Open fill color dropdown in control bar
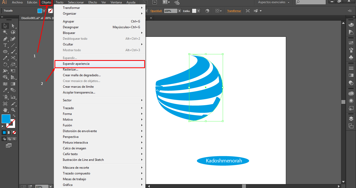 point(44,11)
